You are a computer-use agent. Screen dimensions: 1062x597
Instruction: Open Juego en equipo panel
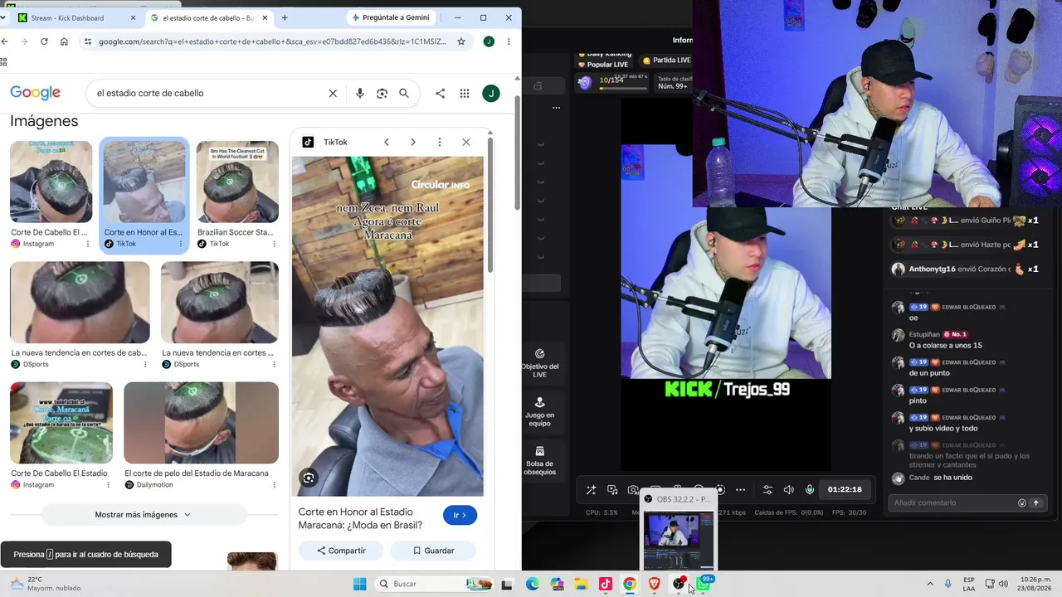(x=540, y=413)
